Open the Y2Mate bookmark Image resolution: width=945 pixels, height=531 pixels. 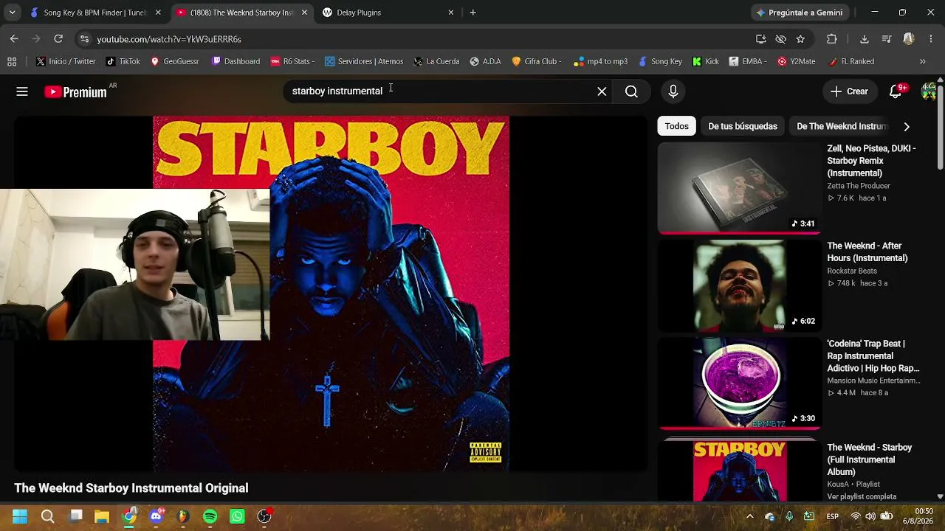click(796, 61)
